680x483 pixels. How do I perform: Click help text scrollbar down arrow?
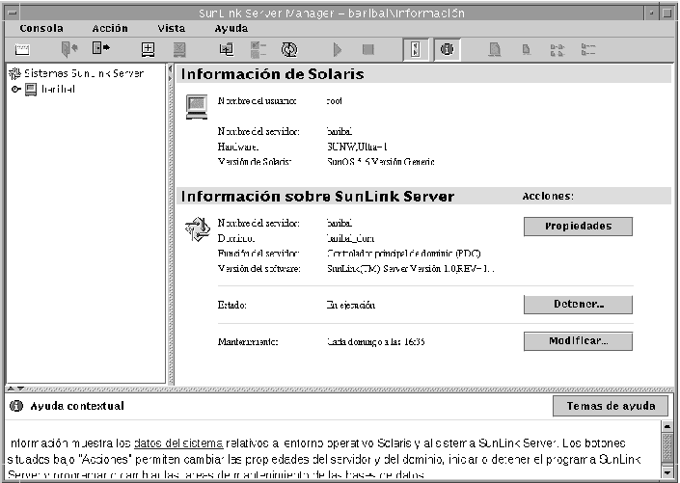point(667,471)
